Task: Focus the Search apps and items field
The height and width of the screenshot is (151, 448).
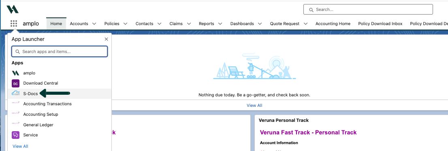Action: pyautogui.click(x=60, y=52)
